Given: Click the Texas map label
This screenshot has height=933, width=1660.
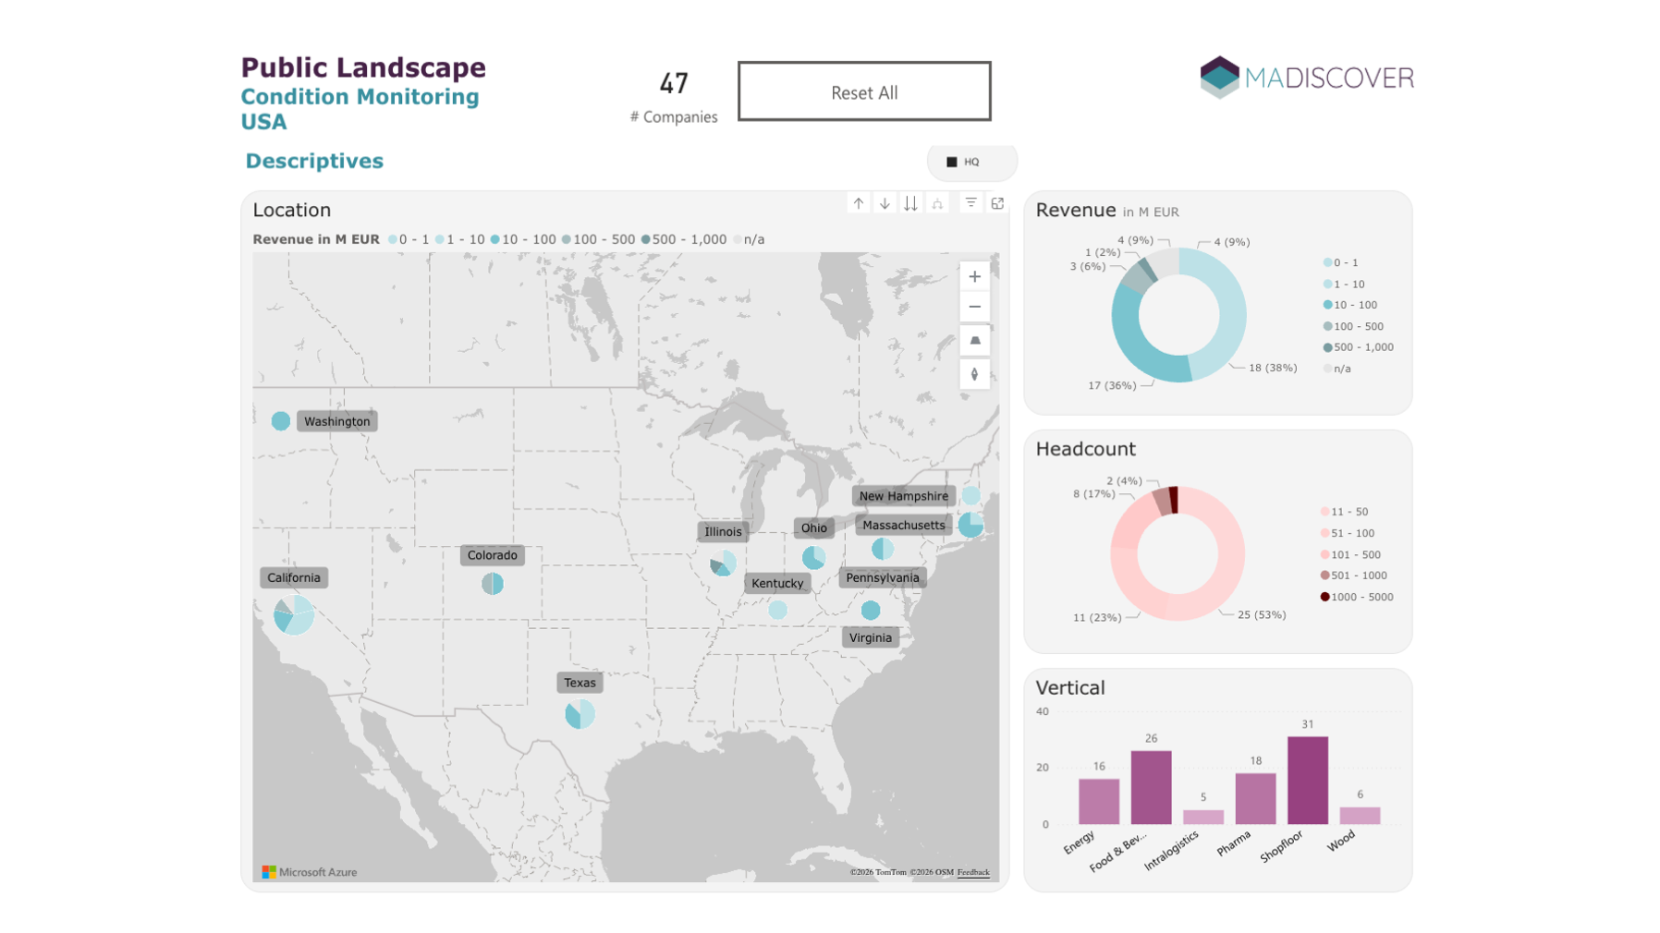Looking at the screenshot, I should (580, 683).
